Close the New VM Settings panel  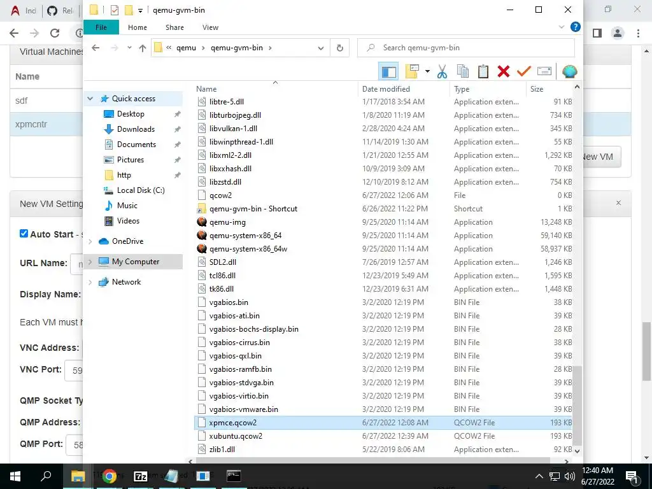tap(618, 203)
